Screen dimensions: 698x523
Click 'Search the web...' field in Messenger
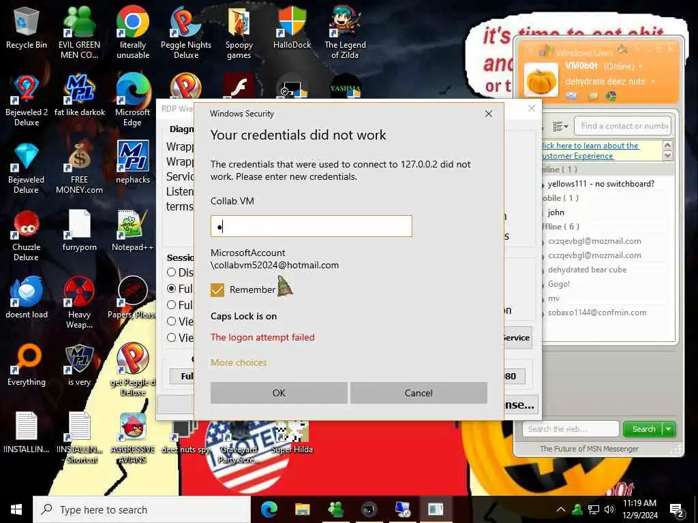point(571,429)
